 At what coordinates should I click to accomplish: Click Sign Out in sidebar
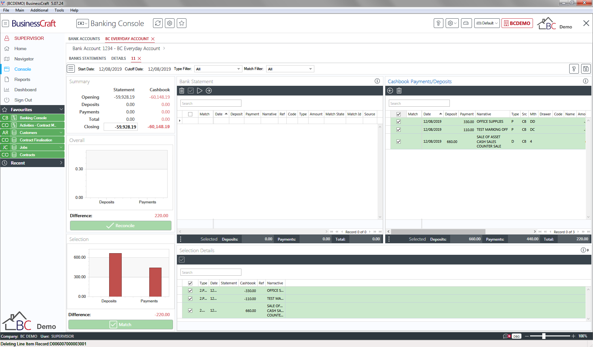click(23, 100)
